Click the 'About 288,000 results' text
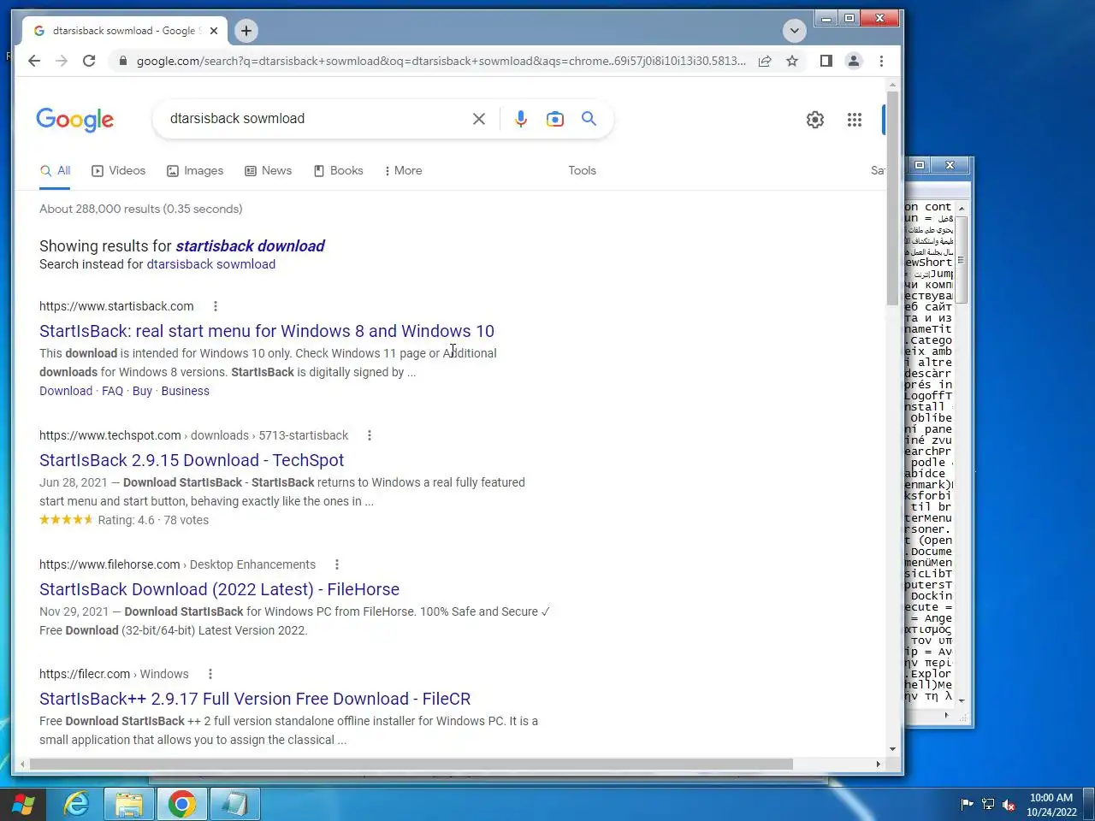Image resolution: width=1095 pixels, height=821 pixels. tap(141, 209)
